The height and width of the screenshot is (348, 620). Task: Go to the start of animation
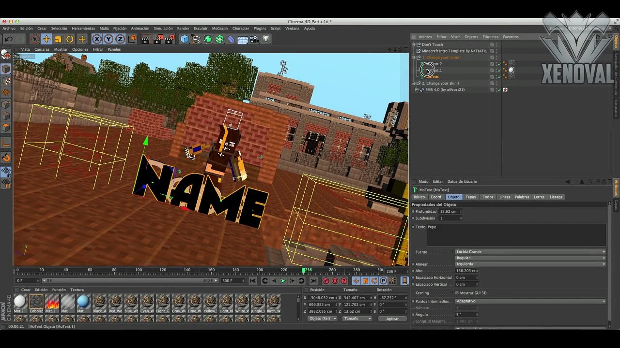[253, 281]
